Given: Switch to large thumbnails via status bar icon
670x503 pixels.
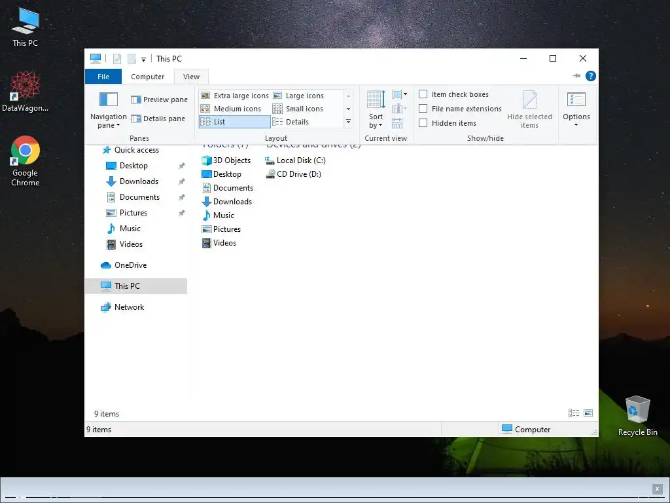Looking at the screenshot, I should 588,413.
